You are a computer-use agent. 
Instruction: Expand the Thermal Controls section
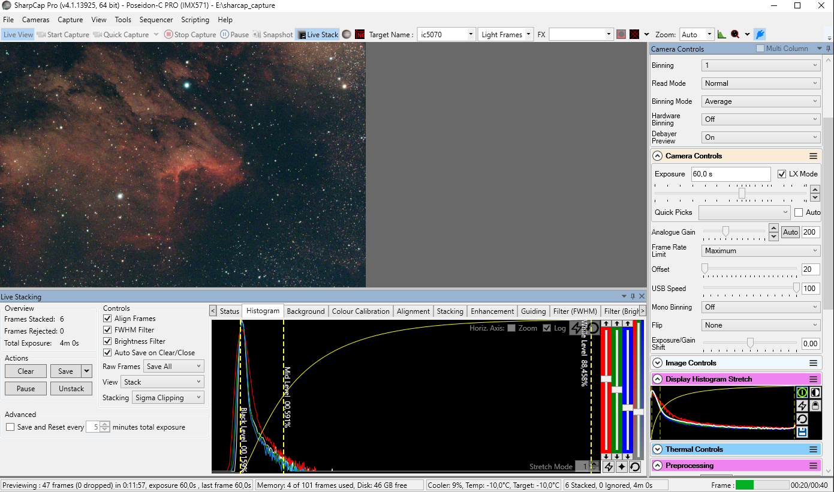(x=658, y=449)
